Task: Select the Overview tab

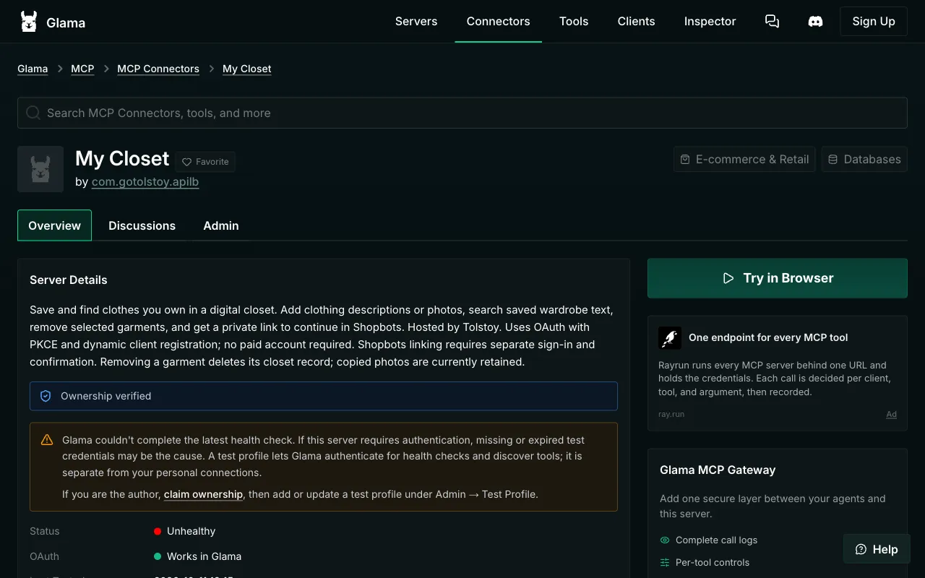Action: coord(54,225)
